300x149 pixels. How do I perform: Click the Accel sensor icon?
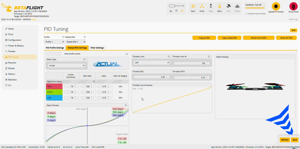[202, 6]
